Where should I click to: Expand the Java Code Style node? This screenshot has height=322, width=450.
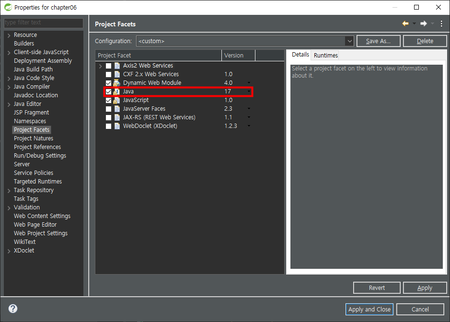(x=9, y=79)
